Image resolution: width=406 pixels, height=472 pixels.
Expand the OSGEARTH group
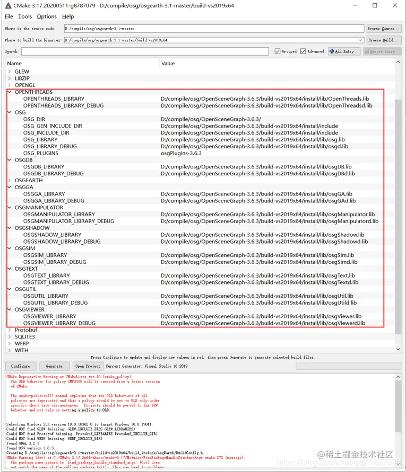(x=10, y=180)
